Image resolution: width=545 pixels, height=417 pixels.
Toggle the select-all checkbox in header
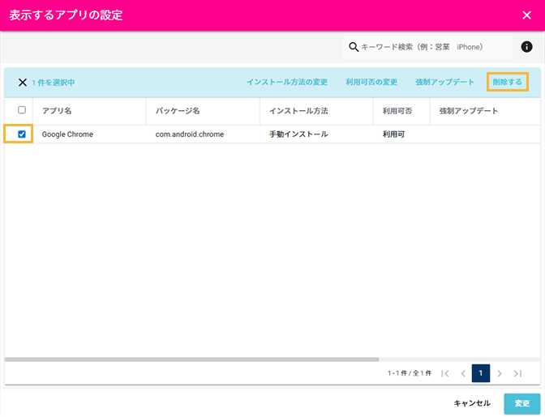tap(22, 110)
